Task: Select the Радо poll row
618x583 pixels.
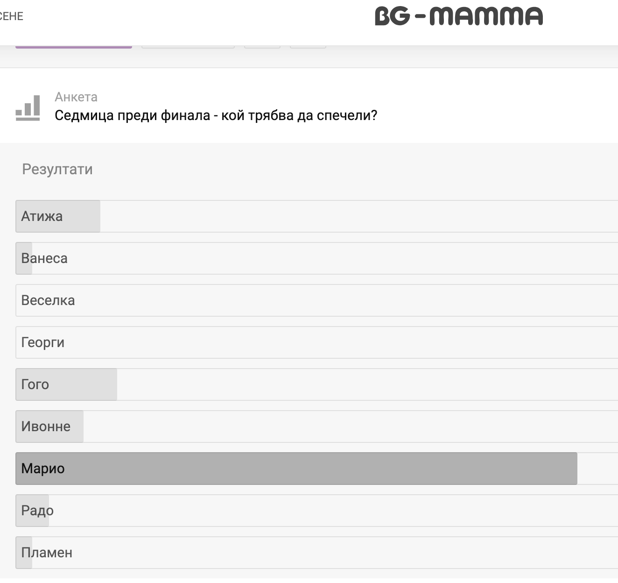Action: [37, 511]
